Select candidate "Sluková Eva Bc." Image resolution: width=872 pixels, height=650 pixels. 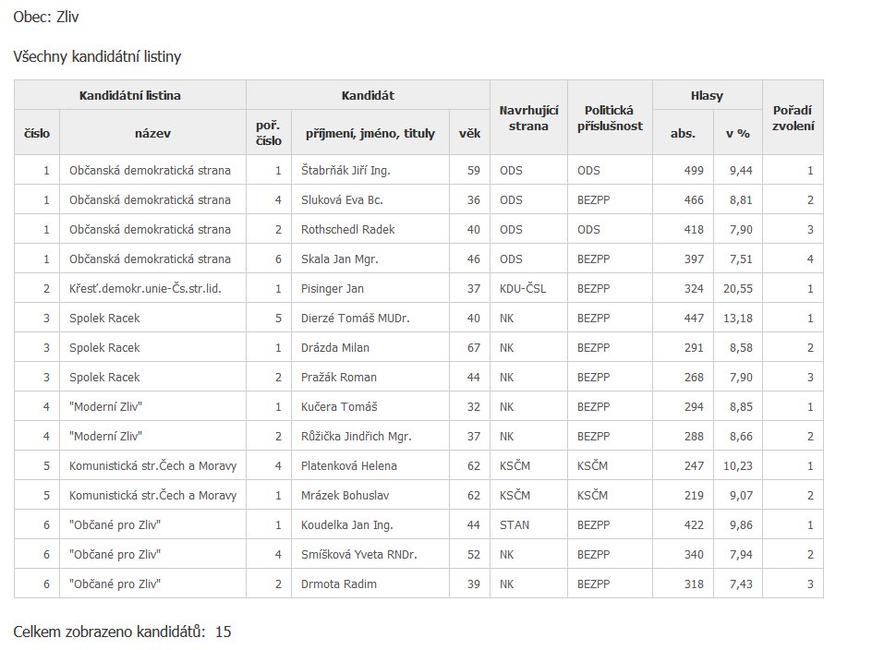coord(342,199)
